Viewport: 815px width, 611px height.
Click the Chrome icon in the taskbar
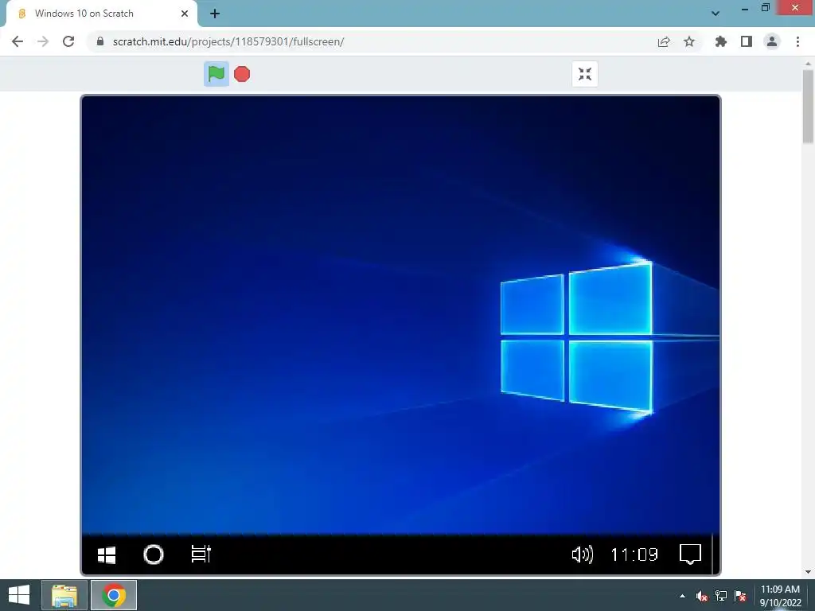tap(114, 595)
